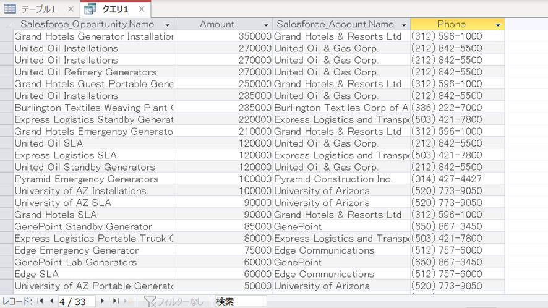Click cell University of AZ SLA

93,203
